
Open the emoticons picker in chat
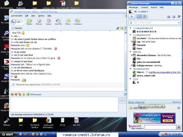pos(12,95)
